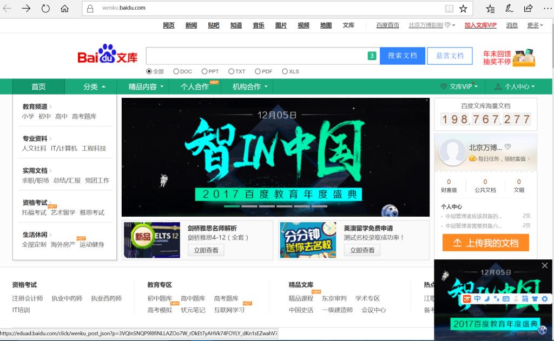The width and height of the screenshot is (554, 341).
Task: Open the web notes pen icon
Action: tap(509, 8)
